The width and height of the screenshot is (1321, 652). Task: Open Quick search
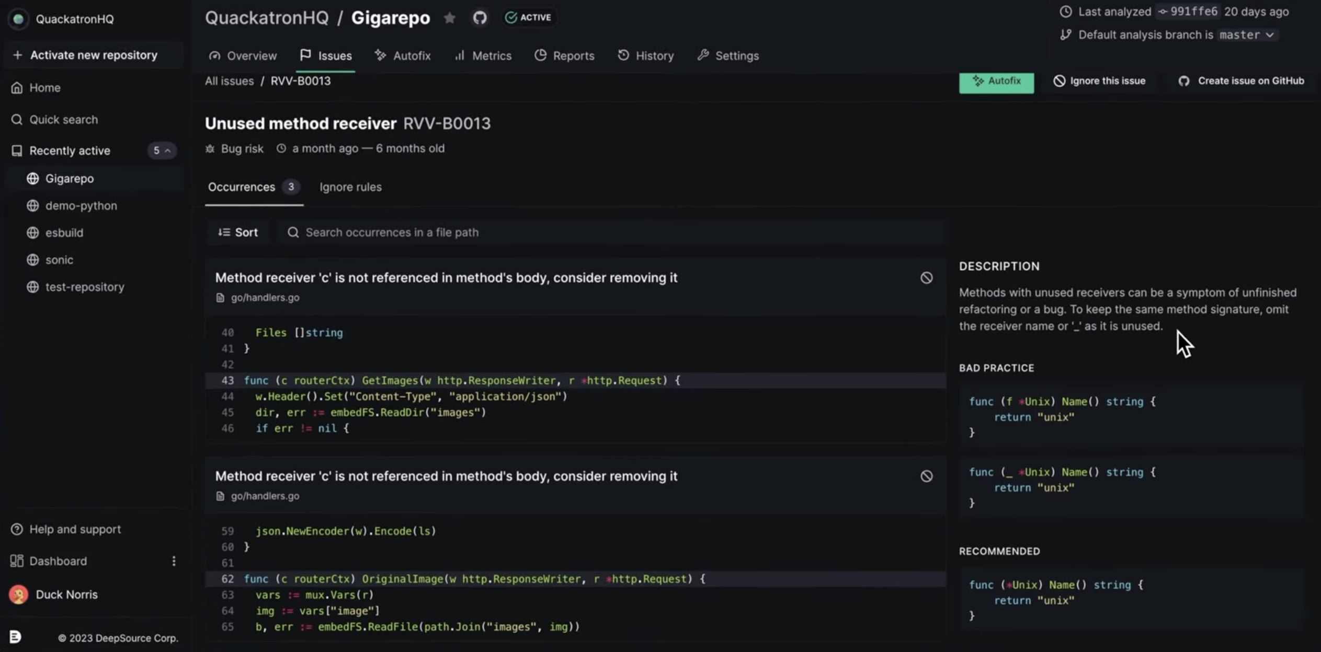(x=63, y=120)
